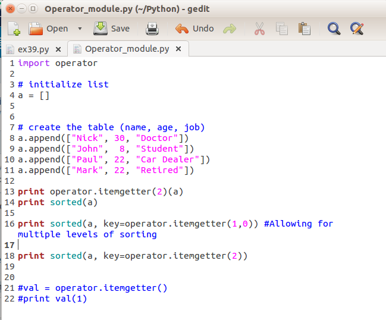The height and width of the screenshot is (320, 386).
Task: Click the 'import operator' line
Action: [58, 63]
